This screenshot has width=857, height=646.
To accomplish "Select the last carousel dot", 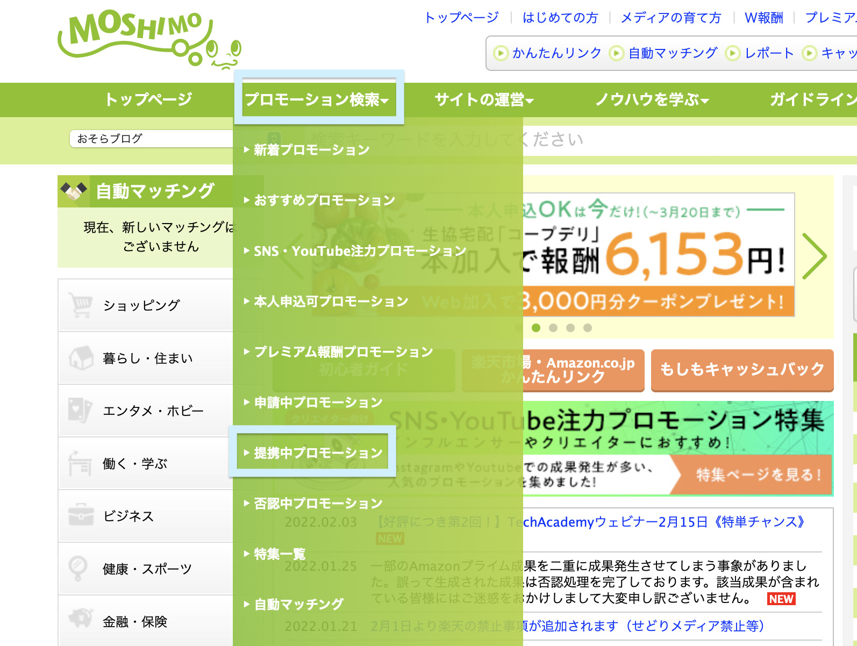I will [x=588, y=328].
